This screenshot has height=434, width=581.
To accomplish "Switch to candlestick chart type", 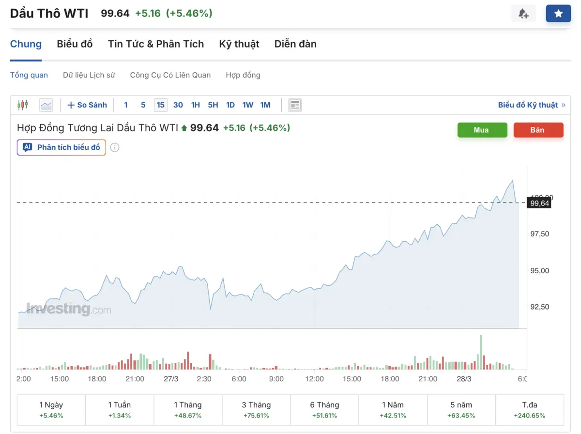I will pyautogui.click(x=23, y=105).
